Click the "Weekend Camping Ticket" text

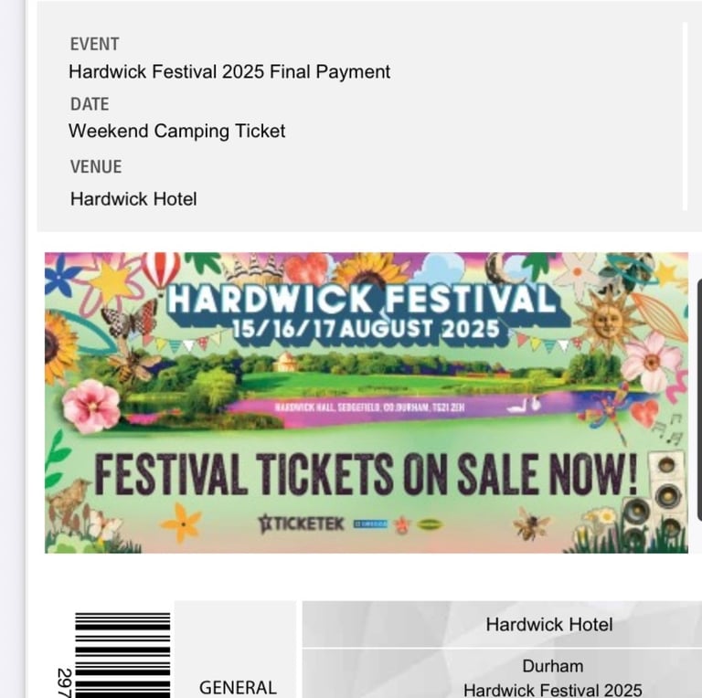176,132
